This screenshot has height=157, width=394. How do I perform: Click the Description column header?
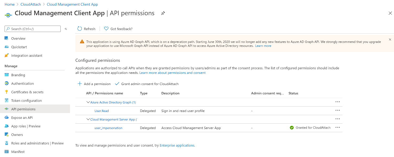click(170, 93)
